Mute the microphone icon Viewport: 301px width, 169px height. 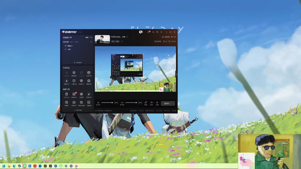[98, 103]
